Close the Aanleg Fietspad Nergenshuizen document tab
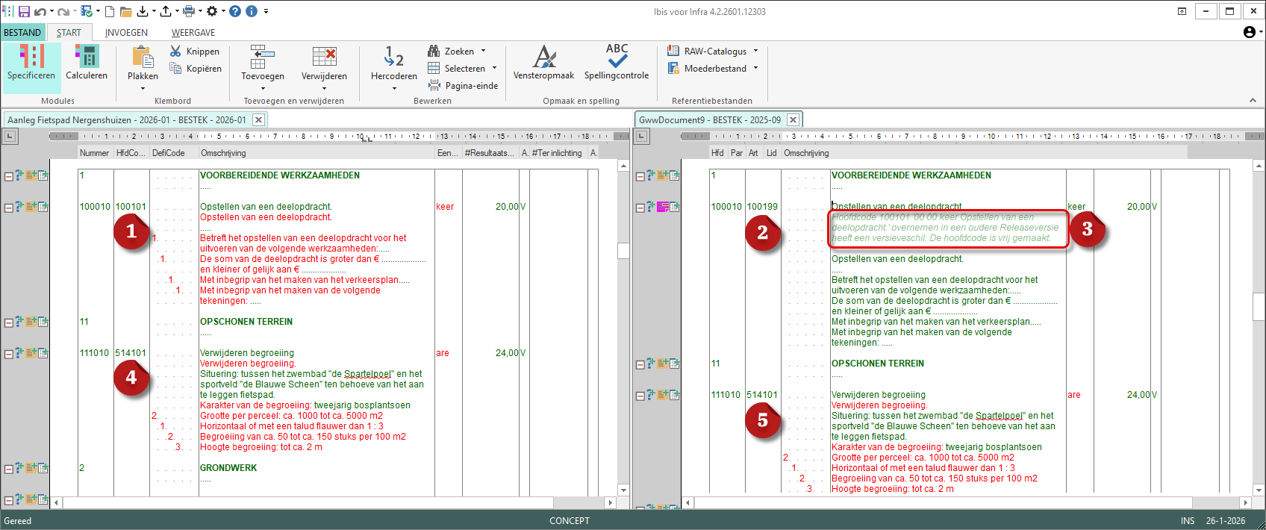This screenshot has width=1266, height=530. click(x=258, y=119)
